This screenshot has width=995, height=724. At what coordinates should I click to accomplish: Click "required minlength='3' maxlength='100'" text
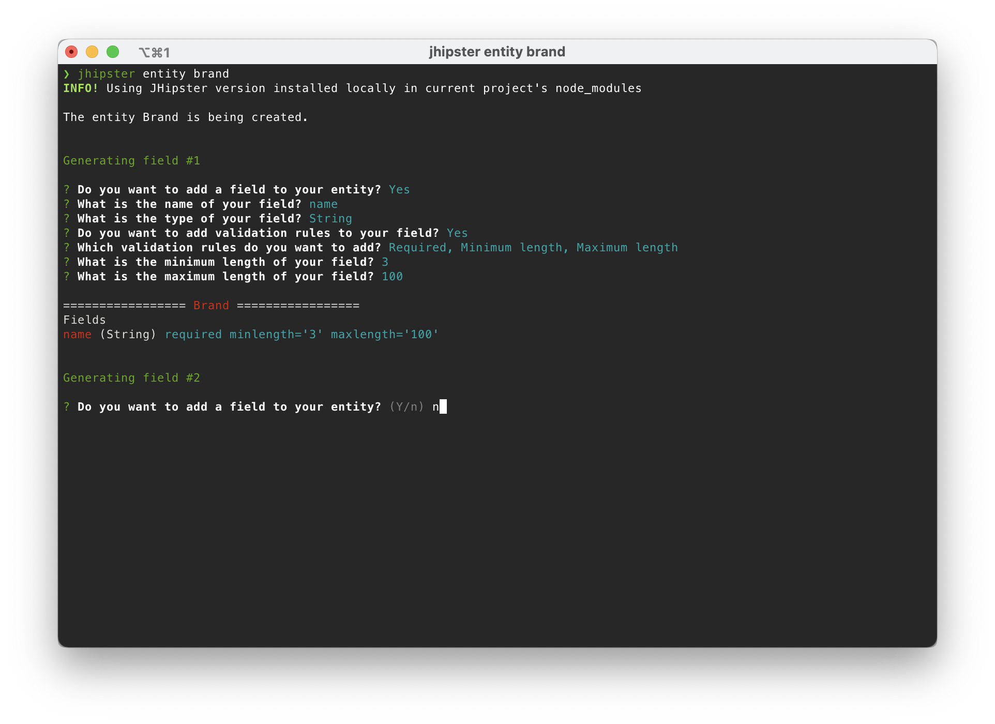click(301, 335)
